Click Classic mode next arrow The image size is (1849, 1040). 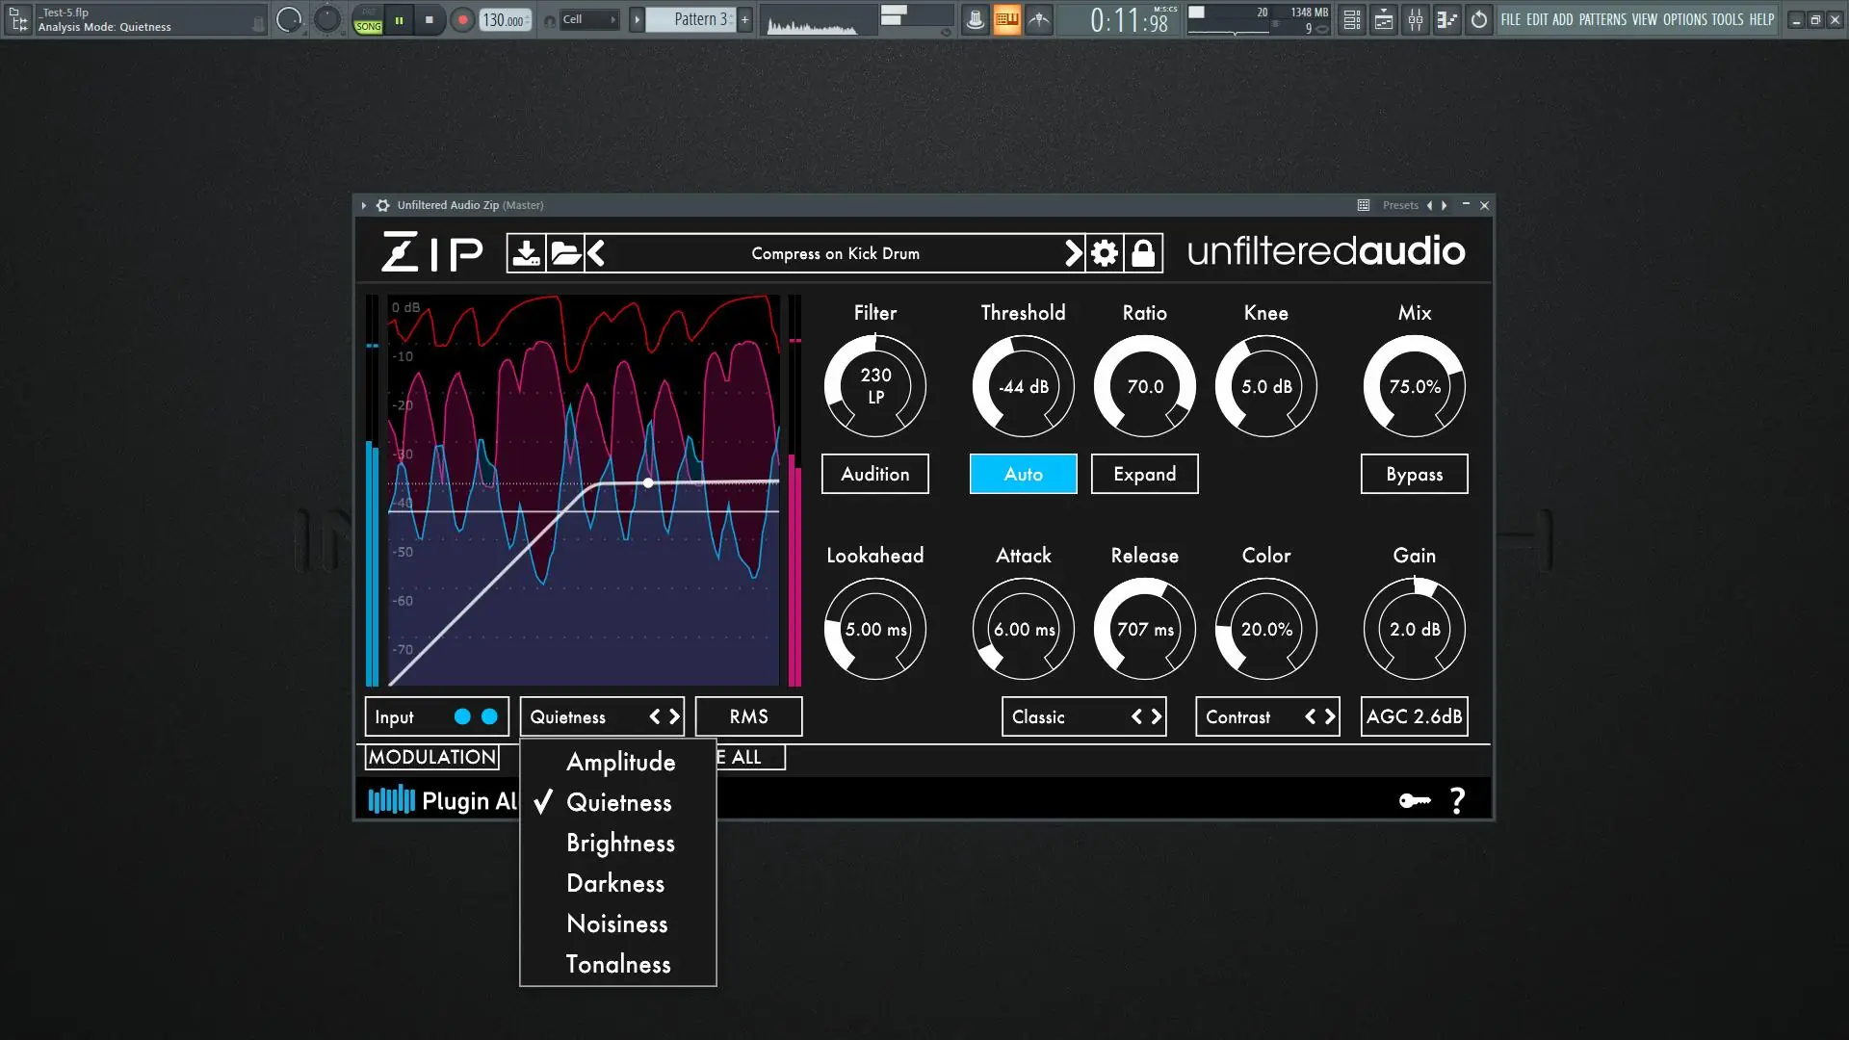point(1157,716)
